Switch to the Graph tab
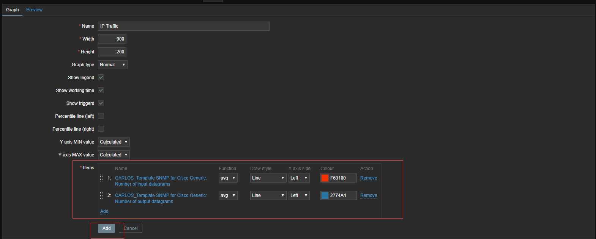Screen dimensions: 596x239 [12, 10]
